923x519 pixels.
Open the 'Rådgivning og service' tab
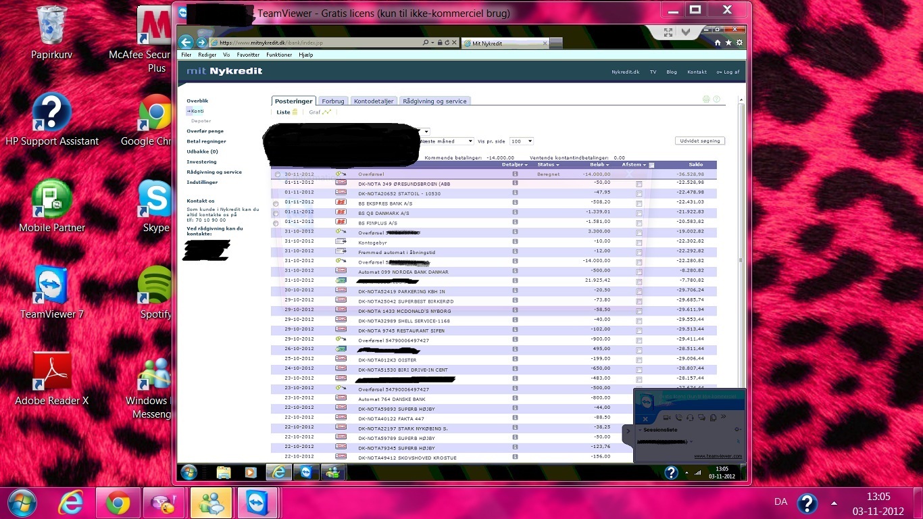point(434,101)
